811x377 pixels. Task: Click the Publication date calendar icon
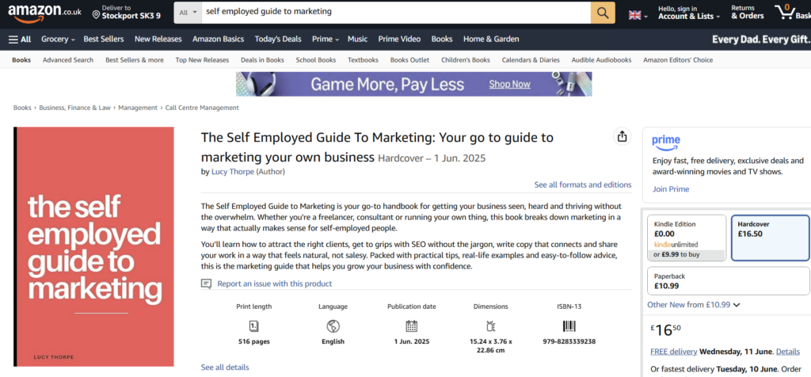(x=412, y=326)
